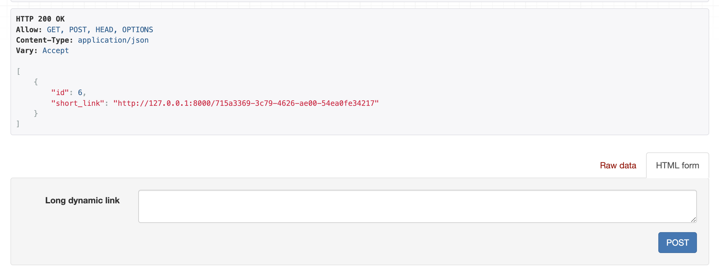Focus the Long dynamic link text area
This screenshot has height=276, width=719.
click(x=417, y=206)
